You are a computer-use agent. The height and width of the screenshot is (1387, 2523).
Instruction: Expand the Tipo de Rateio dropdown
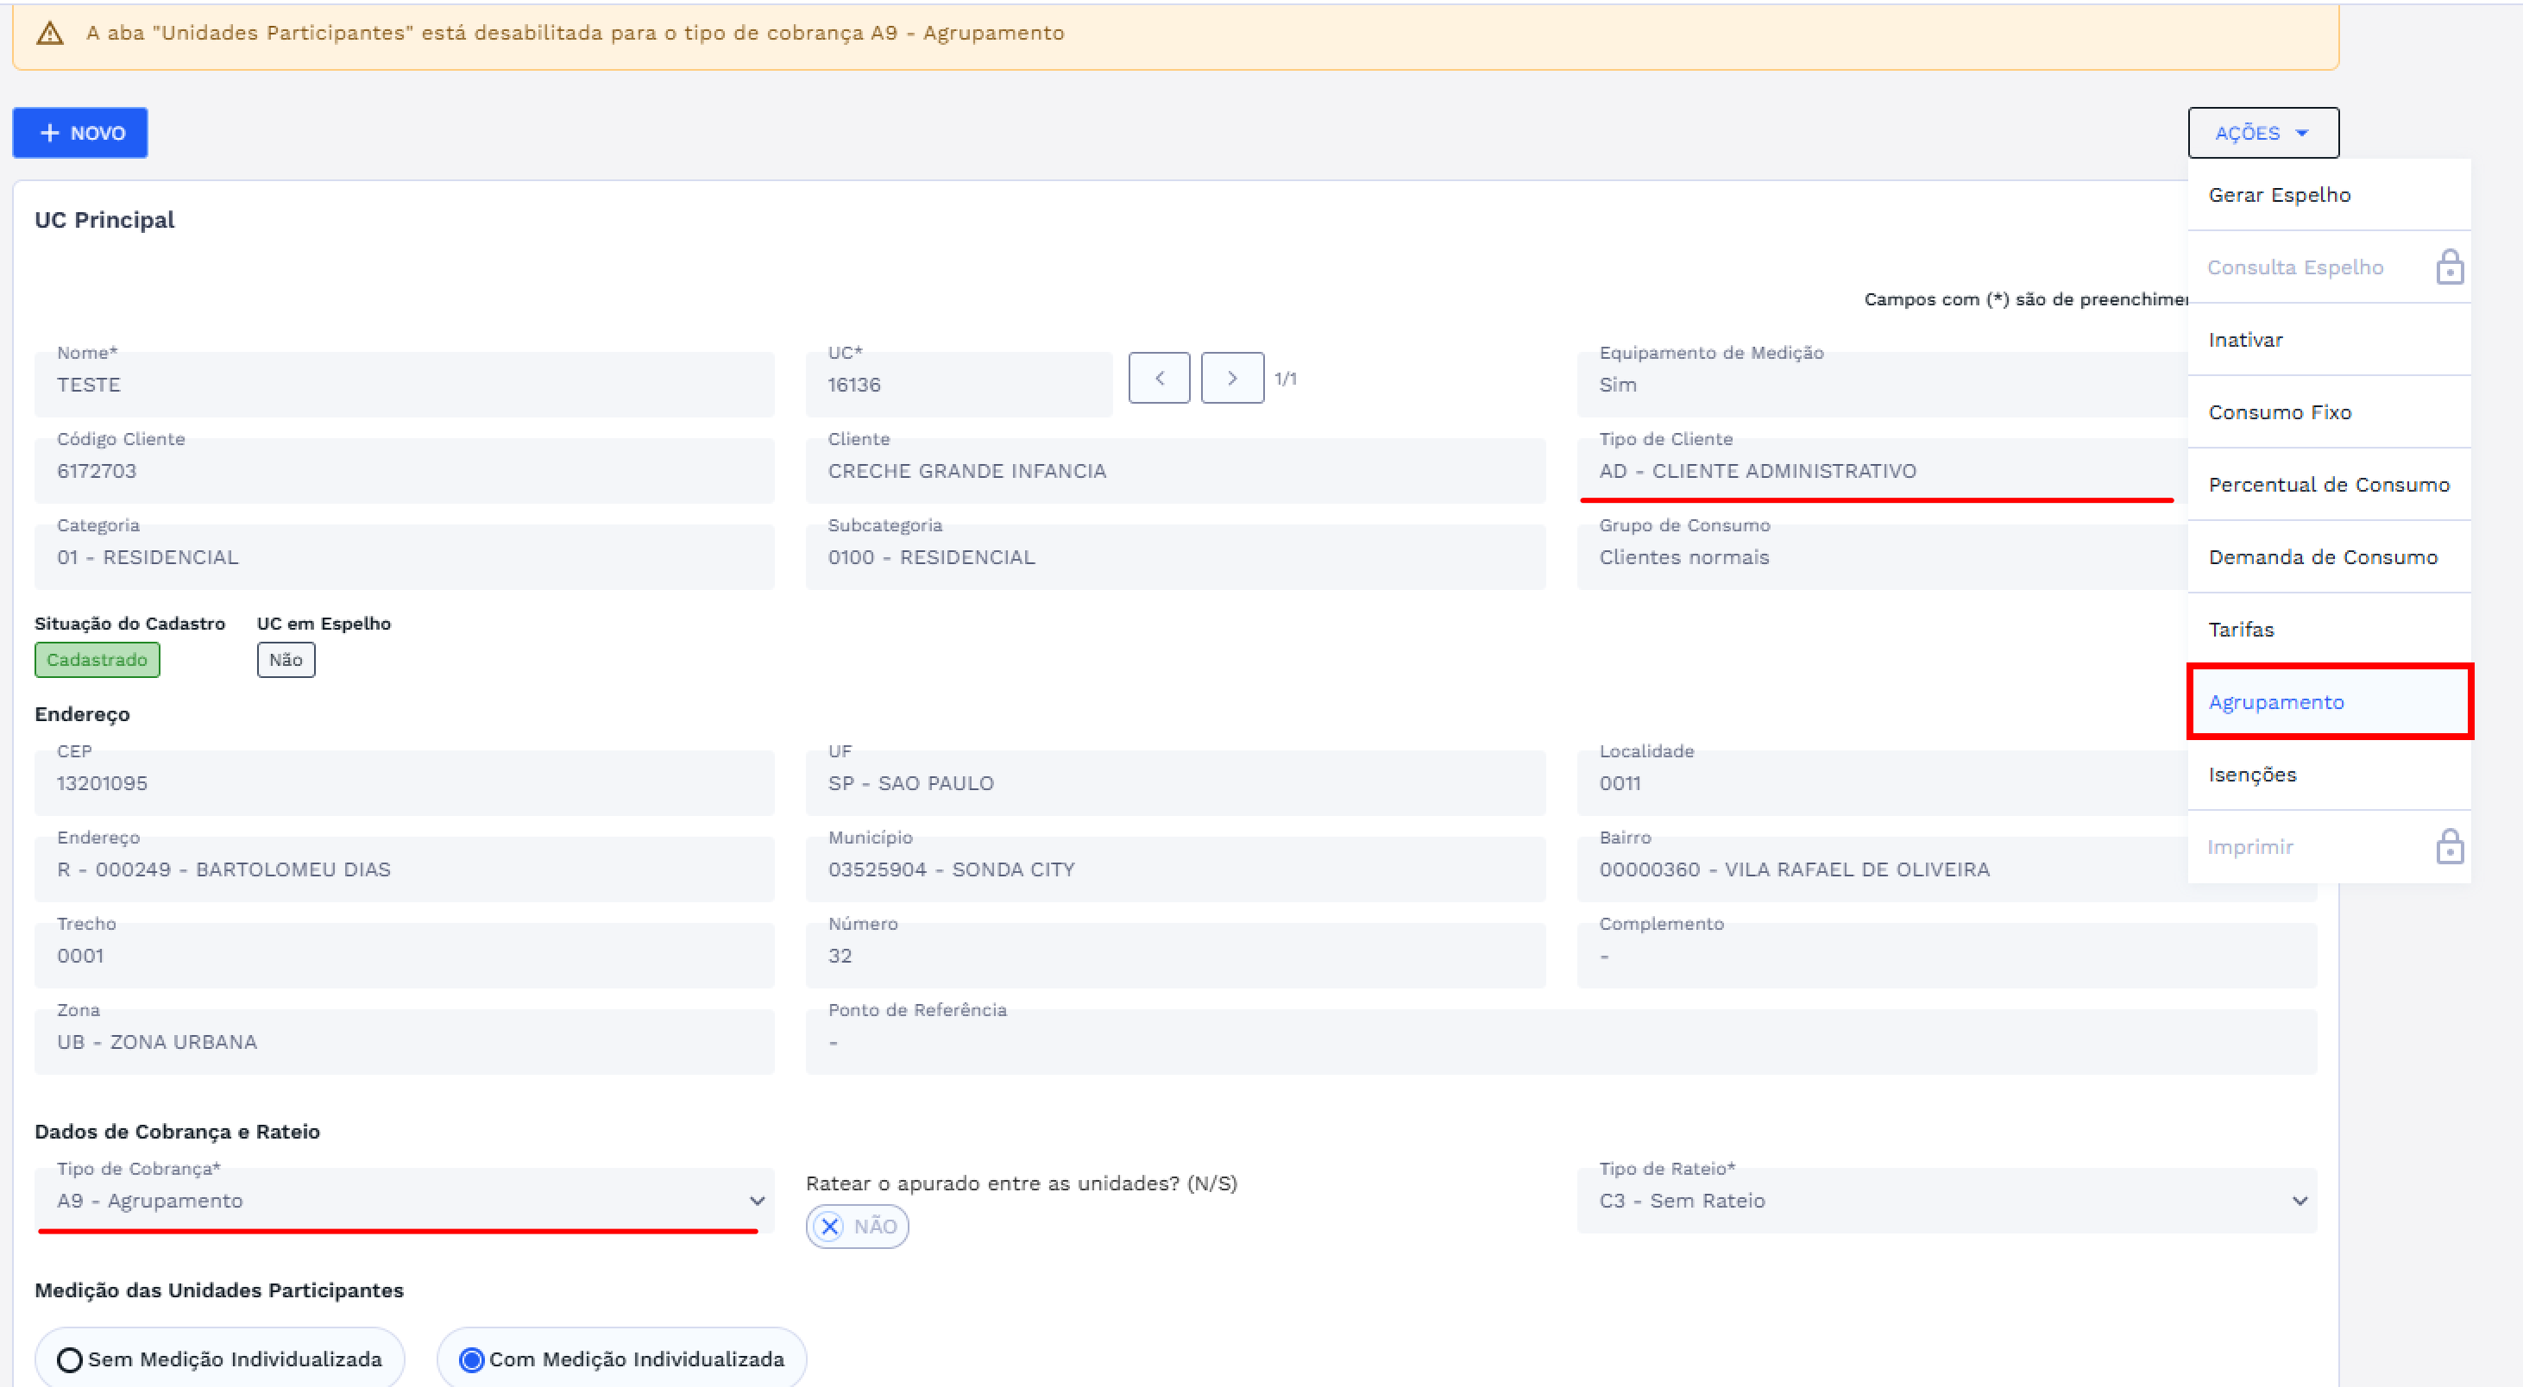(1946, 1201)
